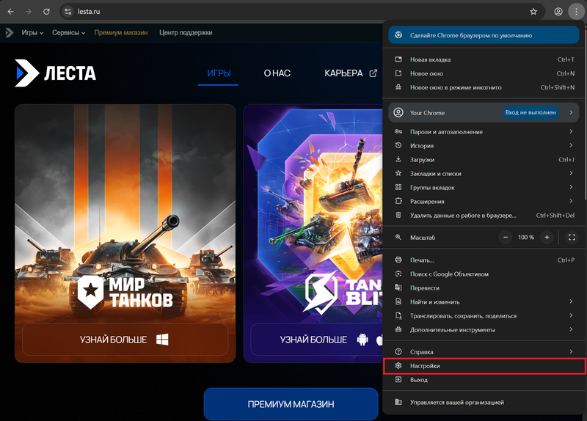Click the ПРЕМИУМ МАГАЗИН button
This screenshot has width=587, height=421.
[x=291, y=404]
